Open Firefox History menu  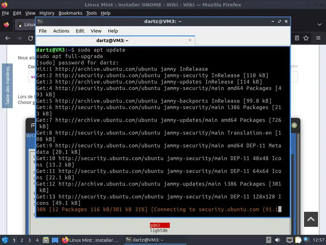point(47,13)
